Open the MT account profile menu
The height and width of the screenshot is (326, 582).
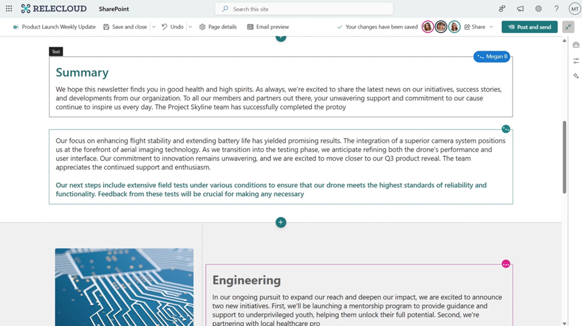pos(575,9)
